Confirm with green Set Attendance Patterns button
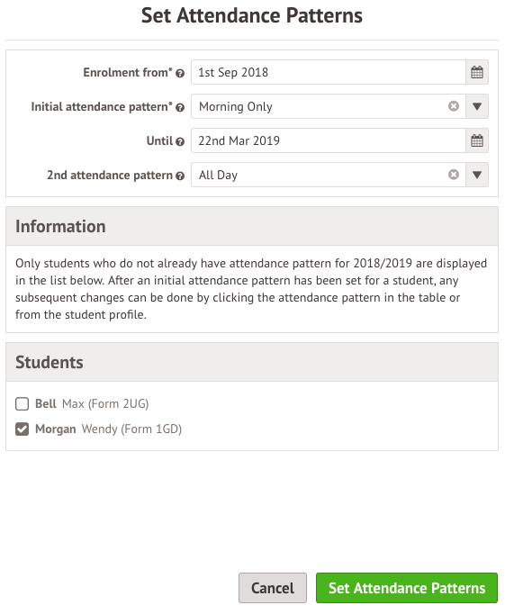The width and height of the screenshot is (505, 614). click(x=407, y=588)
